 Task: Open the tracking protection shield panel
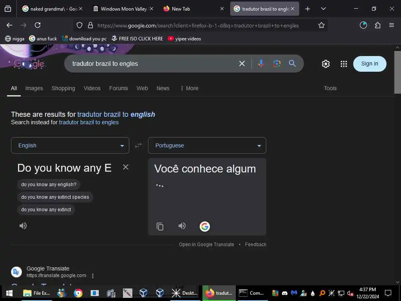[x=79, y=25]
